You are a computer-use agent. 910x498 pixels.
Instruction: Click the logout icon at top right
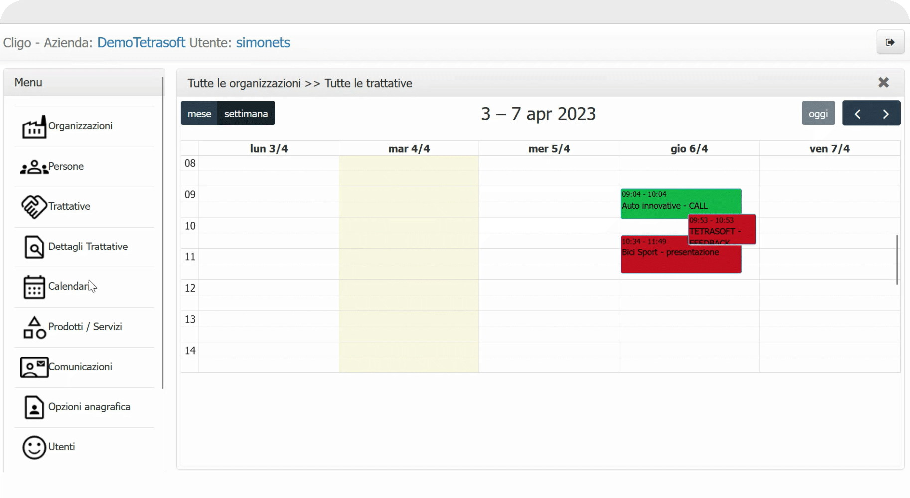point(890,42)
